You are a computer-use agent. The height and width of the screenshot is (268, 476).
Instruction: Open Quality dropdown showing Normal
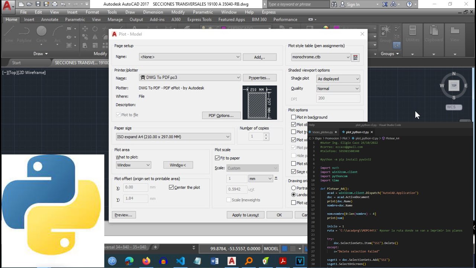point(338,89)
